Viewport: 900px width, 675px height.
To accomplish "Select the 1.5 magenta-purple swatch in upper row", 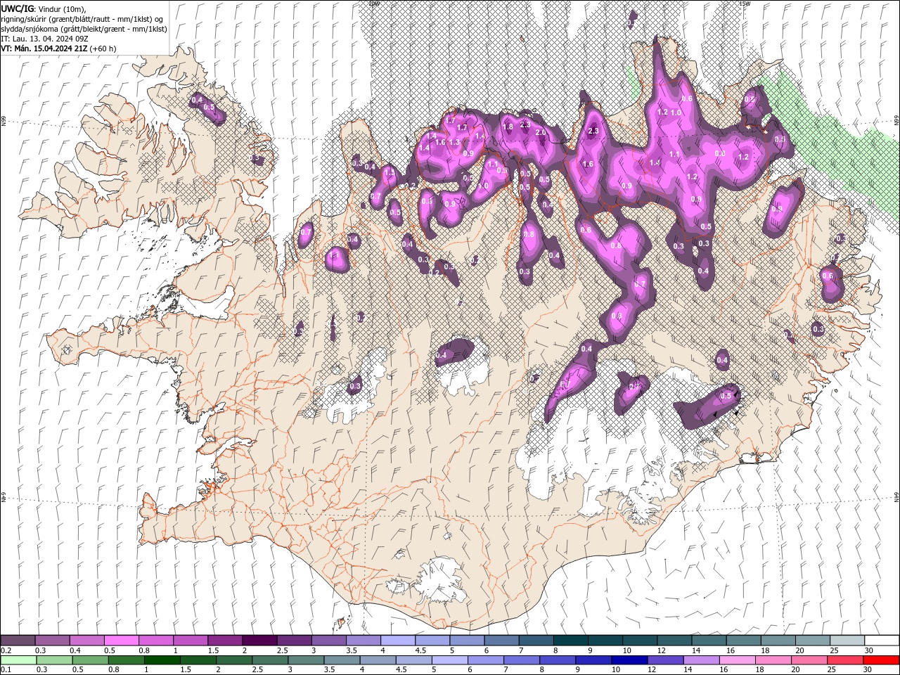I will (225, 641).
